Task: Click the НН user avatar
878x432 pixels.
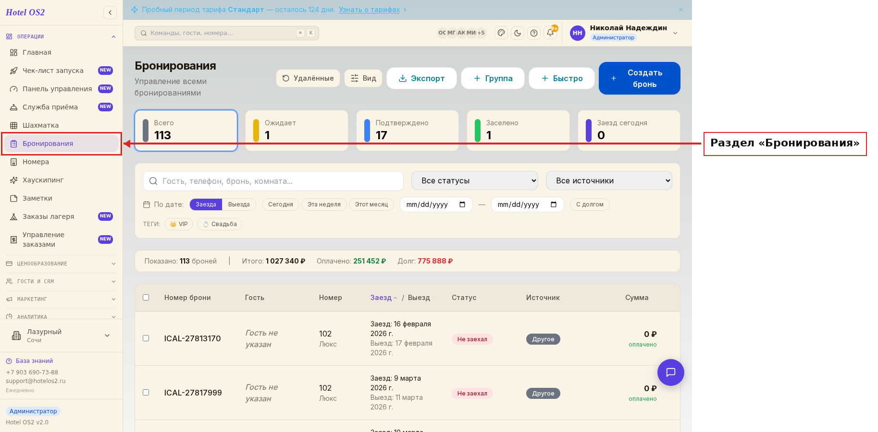Action: click(578, 33)
